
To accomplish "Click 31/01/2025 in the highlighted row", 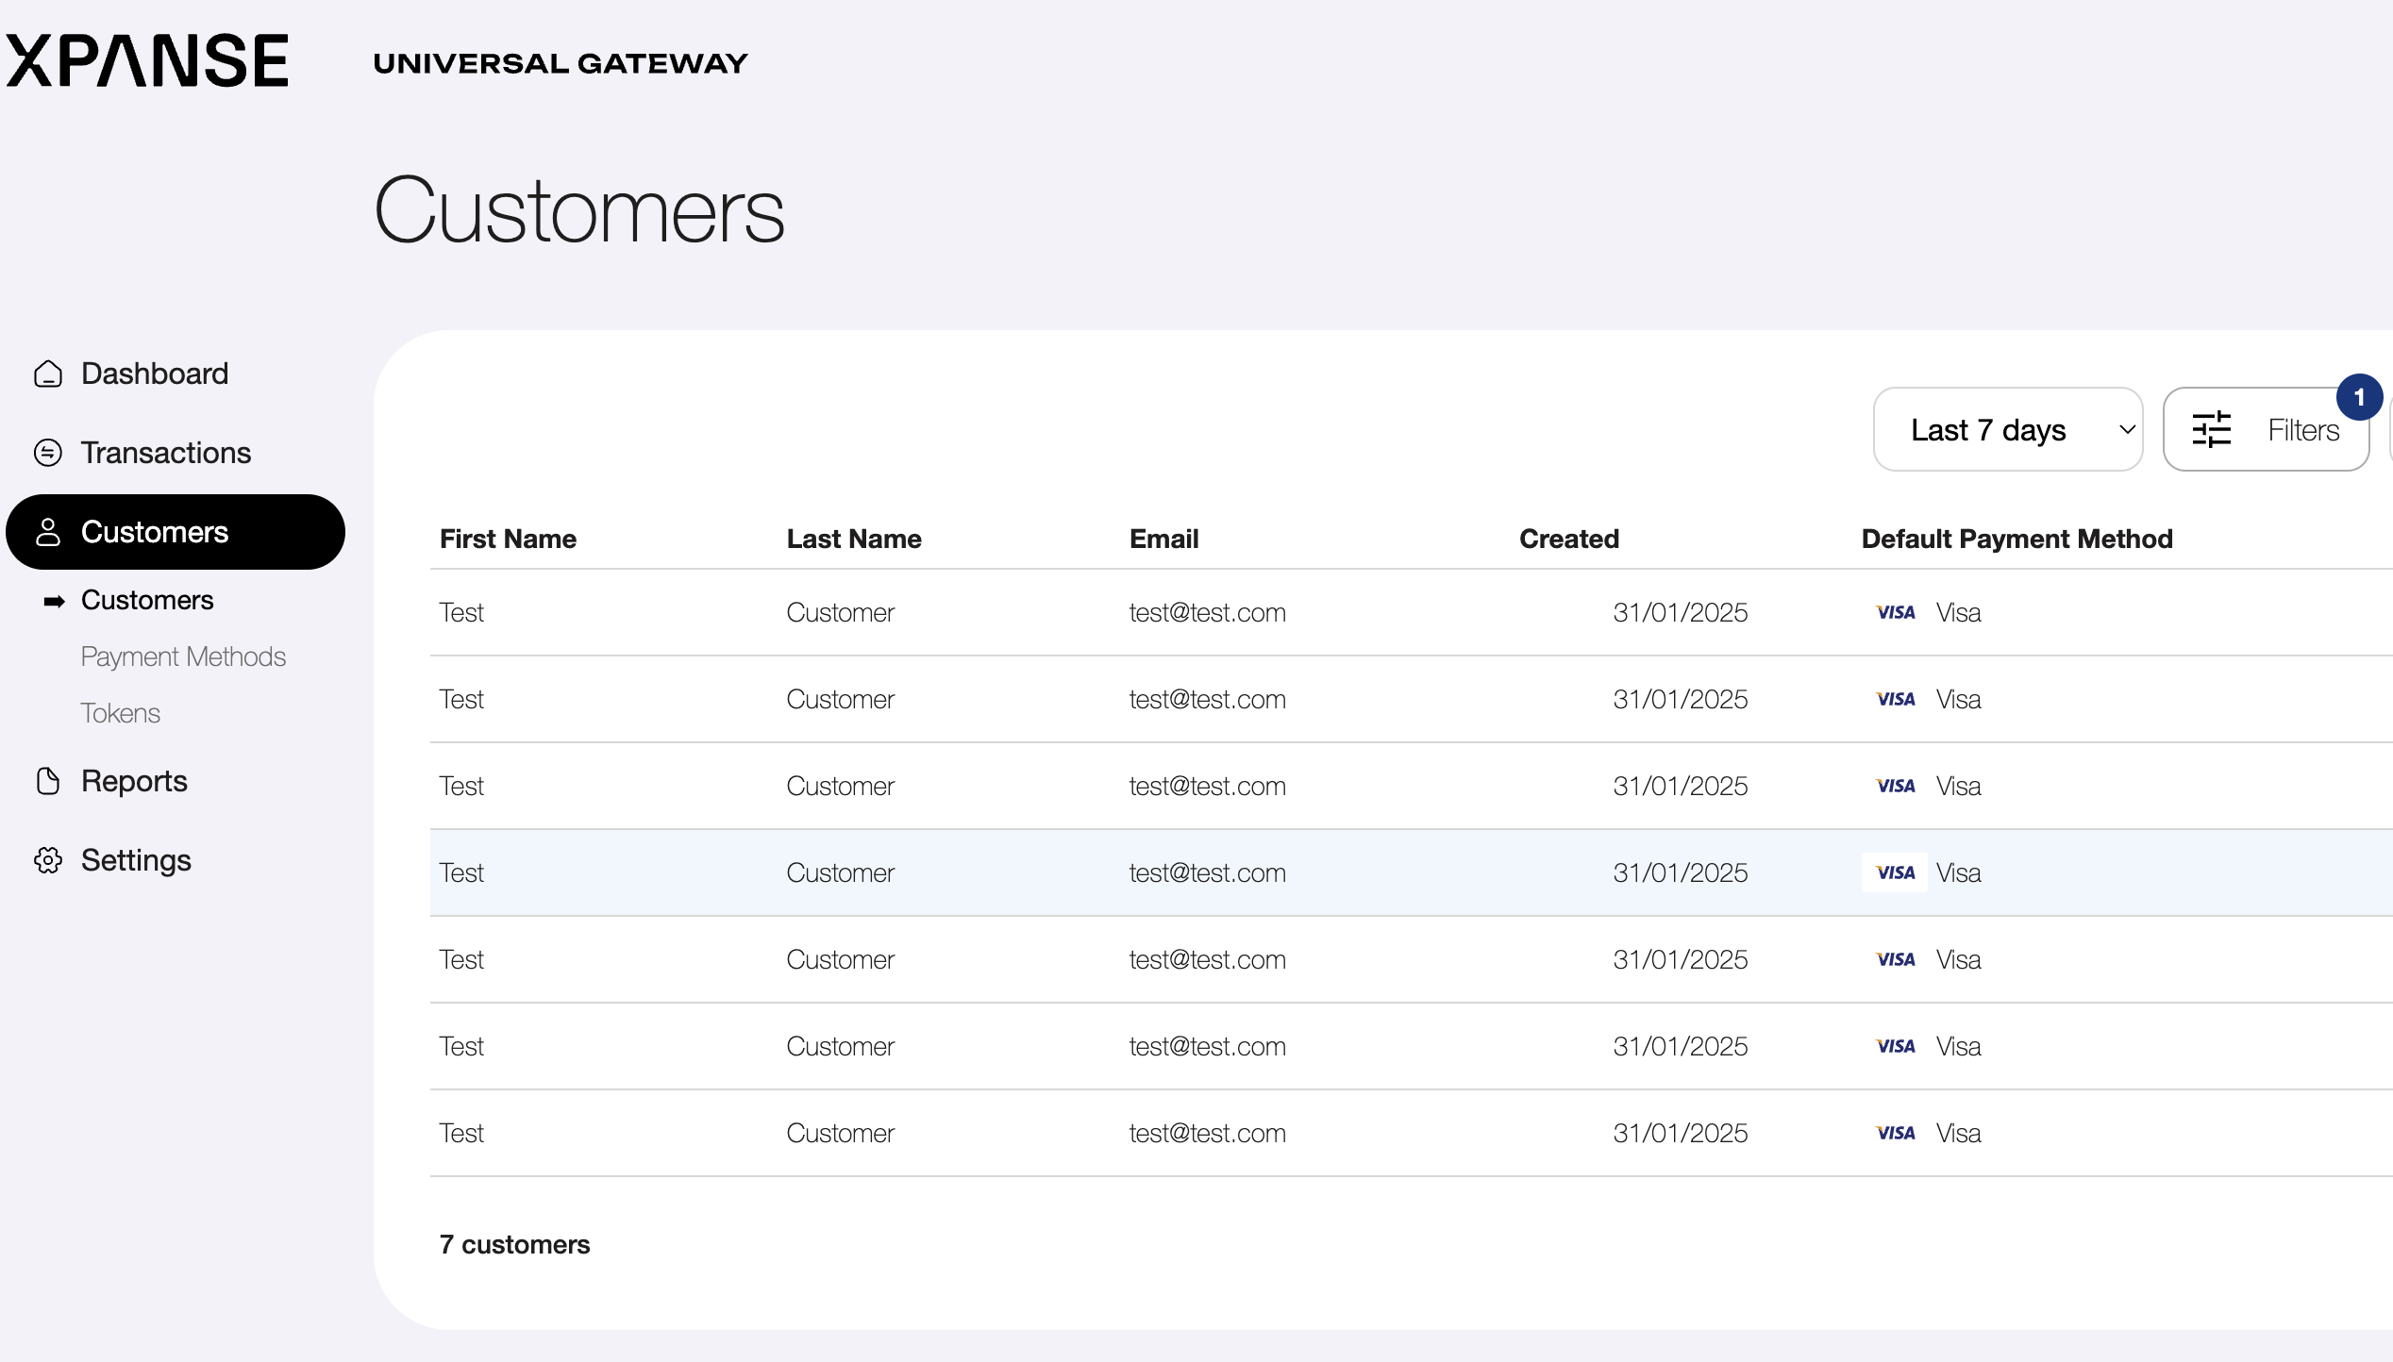I will (1681, 873).
